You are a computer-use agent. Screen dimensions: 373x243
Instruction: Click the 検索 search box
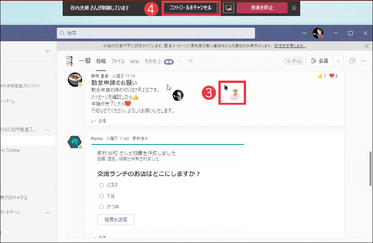pyautogui.click(x=156, y=33)
